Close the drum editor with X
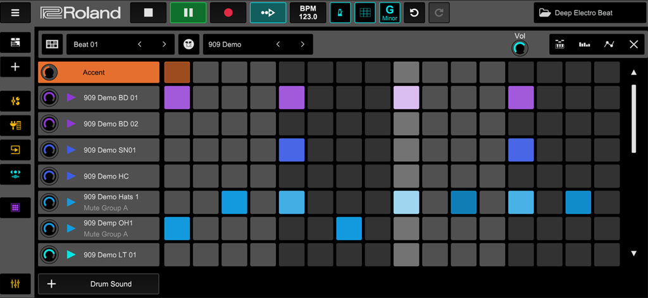Screen dimensions: 648x298 pos(633,44)
